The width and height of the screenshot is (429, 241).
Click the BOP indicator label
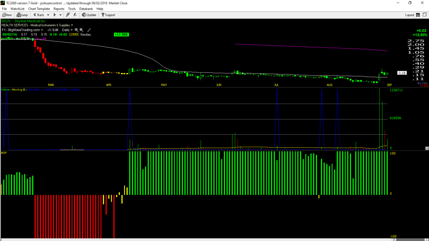[4, 153]
